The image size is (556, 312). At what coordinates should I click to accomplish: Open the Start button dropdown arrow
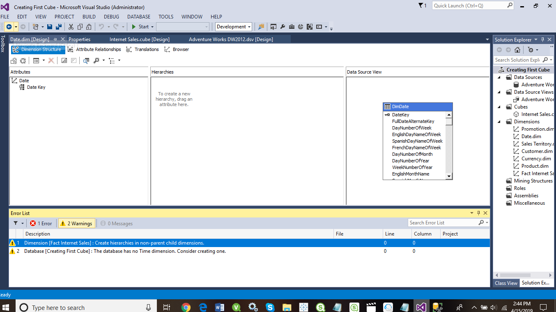(x=152, y=27)
